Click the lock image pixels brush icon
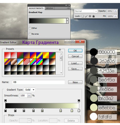Image resolution: width=120 pixels, height=125 pixels. 86,16
